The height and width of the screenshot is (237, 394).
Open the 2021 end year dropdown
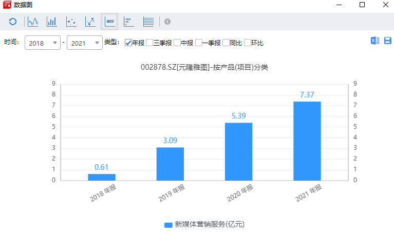[x=85, y=44]
